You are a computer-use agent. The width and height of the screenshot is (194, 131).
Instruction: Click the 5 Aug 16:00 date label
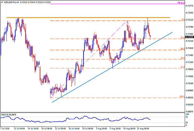coord(115,129)
